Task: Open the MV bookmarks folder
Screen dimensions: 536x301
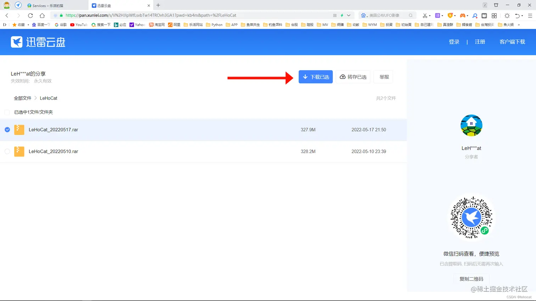Action: tap(322, 25)
